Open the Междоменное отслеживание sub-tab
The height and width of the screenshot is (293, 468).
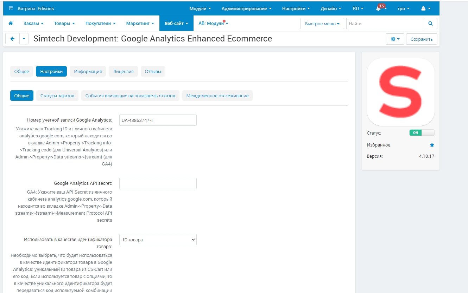pos(217,96)
